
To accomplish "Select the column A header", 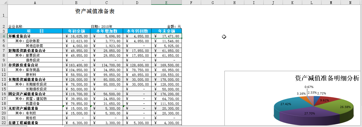I will [35, 2].
